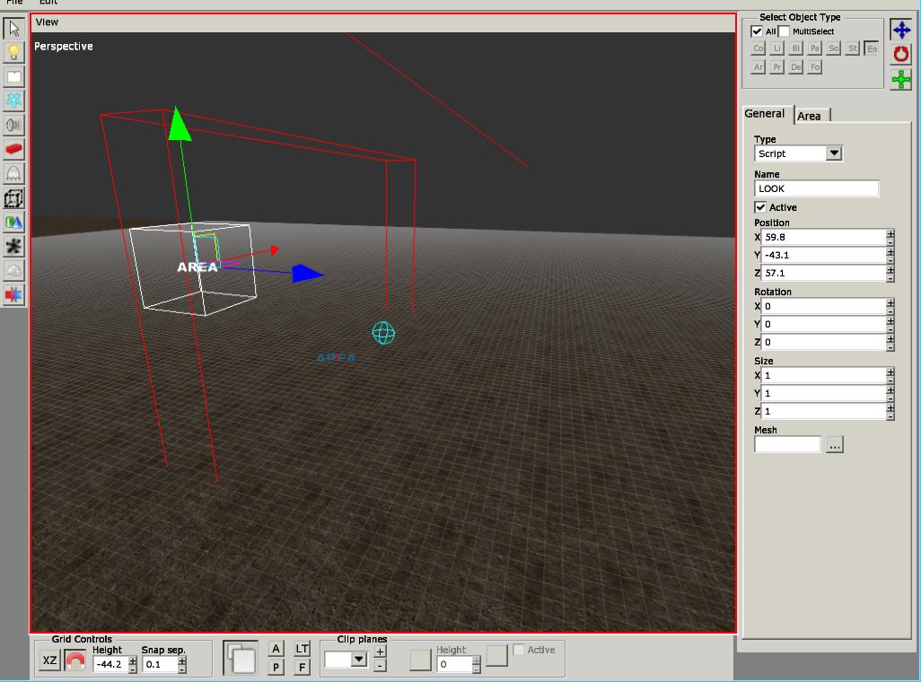Choose the red brick Static Objects tool
The image size is (921, 682).
pos(13,149)
